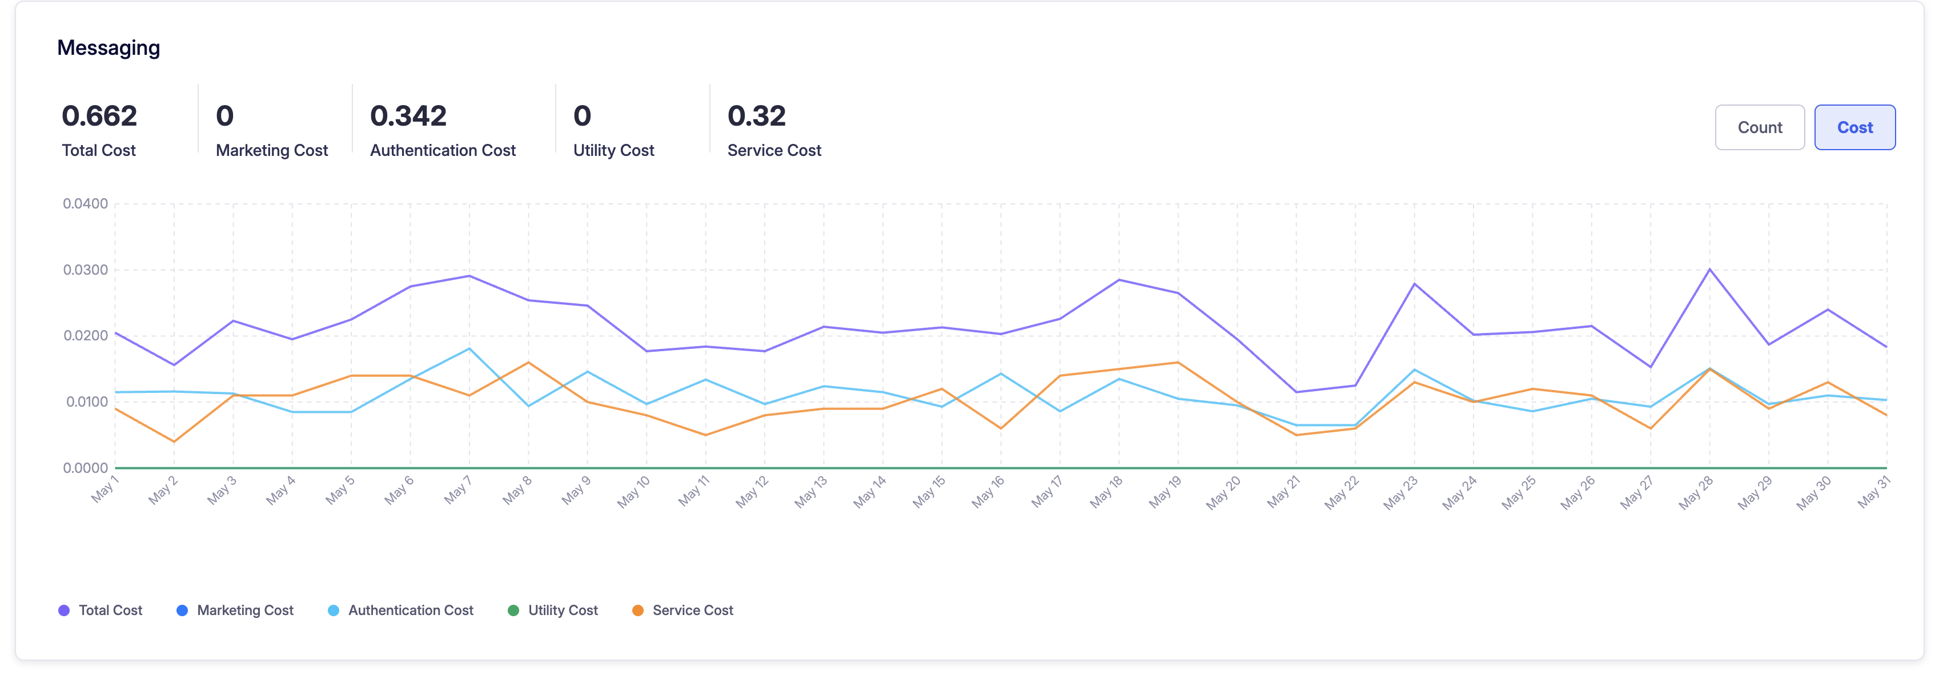Click the Marketing Cost summary label
1935x675 pixels.
(x=272, y=150)
